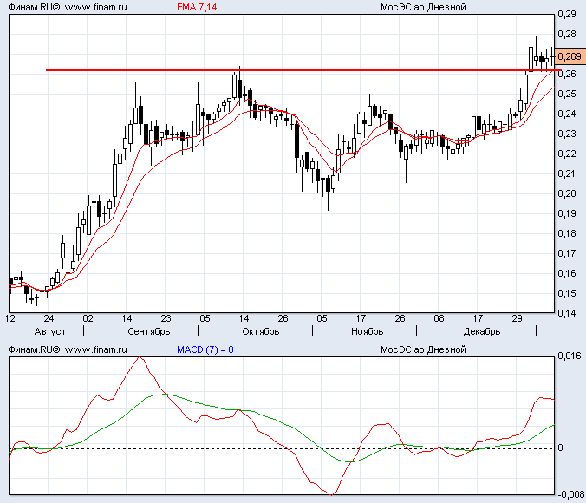Click the 0,14 price axis value
Screen dimensions: 586x503
(x=567, y=313)
